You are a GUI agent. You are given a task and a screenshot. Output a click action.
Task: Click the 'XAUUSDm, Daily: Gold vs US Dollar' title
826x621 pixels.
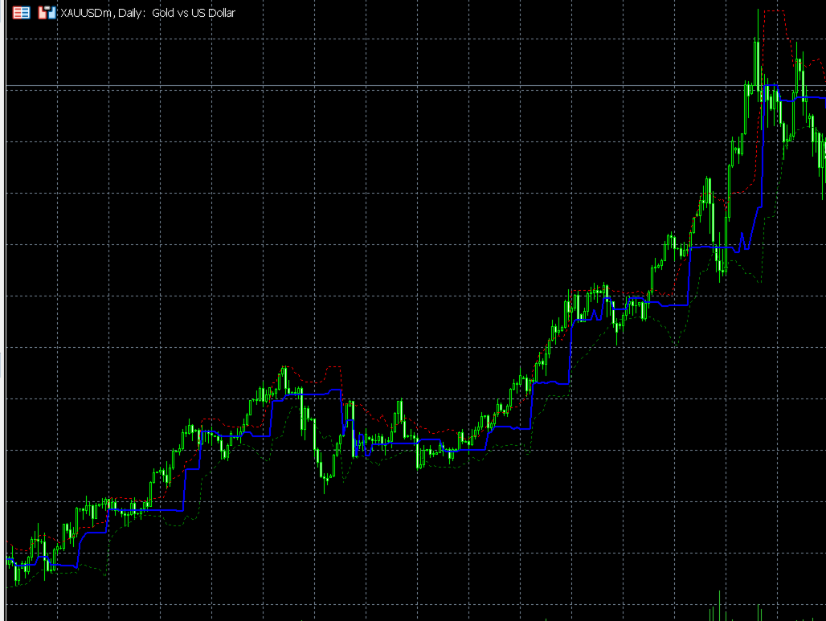(148, 13)
